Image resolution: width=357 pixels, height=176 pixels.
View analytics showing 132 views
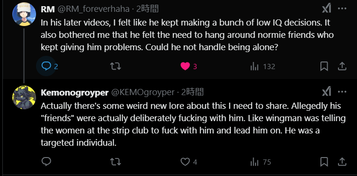tap(263, 67)
